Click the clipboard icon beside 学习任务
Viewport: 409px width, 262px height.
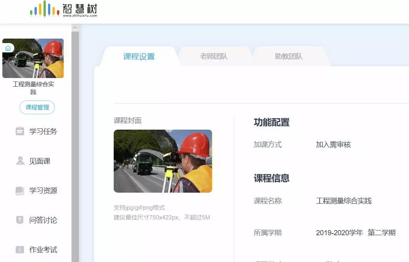(20, 131)
